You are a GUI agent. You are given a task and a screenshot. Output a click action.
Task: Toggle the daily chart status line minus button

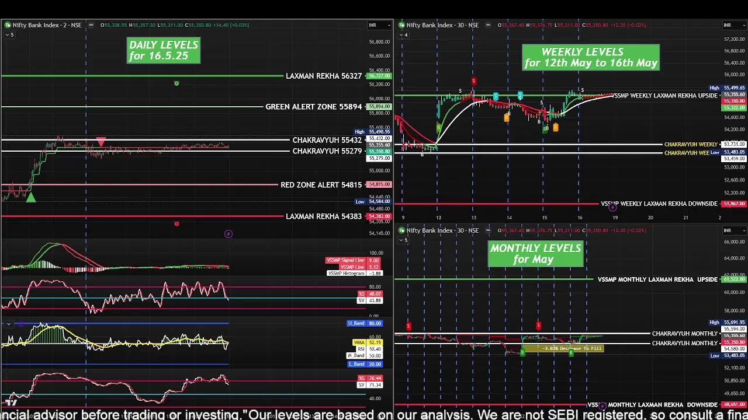click(x=91, y=25)
